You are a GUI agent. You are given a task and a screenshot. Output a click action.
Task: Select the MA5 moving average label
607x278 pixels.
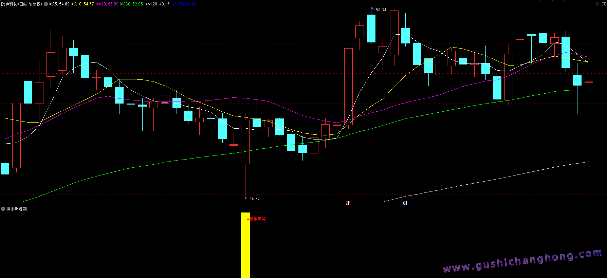[x=59, y=4]
